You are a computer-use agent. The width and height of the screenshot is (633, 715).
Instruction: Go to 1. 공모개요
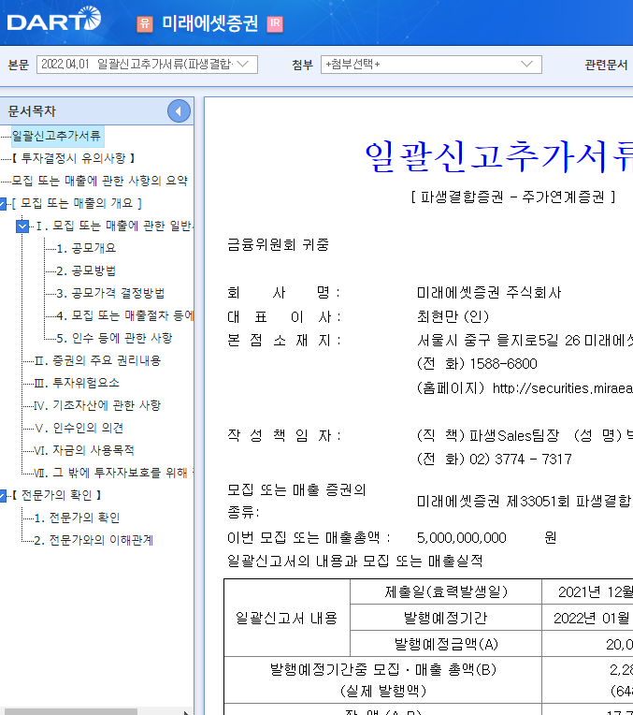[86, 248]
